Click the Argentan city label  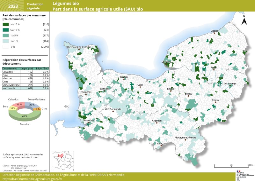(157, 121)
